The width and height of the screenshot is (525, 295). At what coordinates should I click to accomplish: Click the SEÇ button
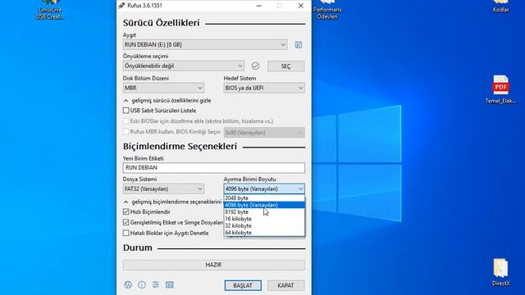(x=286, y=66)
